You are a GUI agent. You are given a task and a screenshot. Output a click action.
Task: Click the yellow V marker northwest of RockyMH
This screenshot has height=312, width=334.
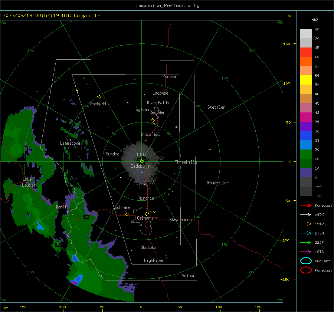77,91
